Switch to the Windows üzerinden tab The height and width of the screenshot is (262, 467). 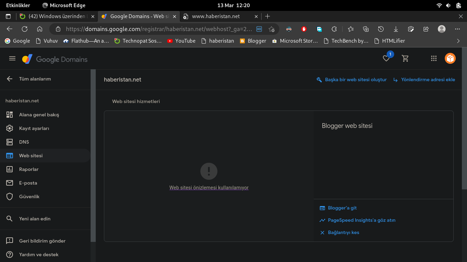point(57,16)
